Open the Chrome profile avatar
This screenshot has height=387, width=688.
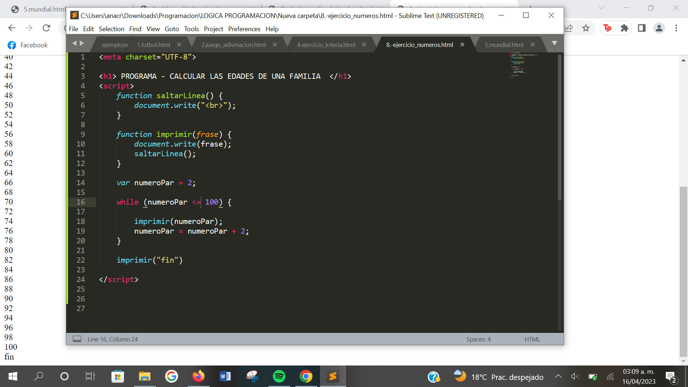[659, 28]
